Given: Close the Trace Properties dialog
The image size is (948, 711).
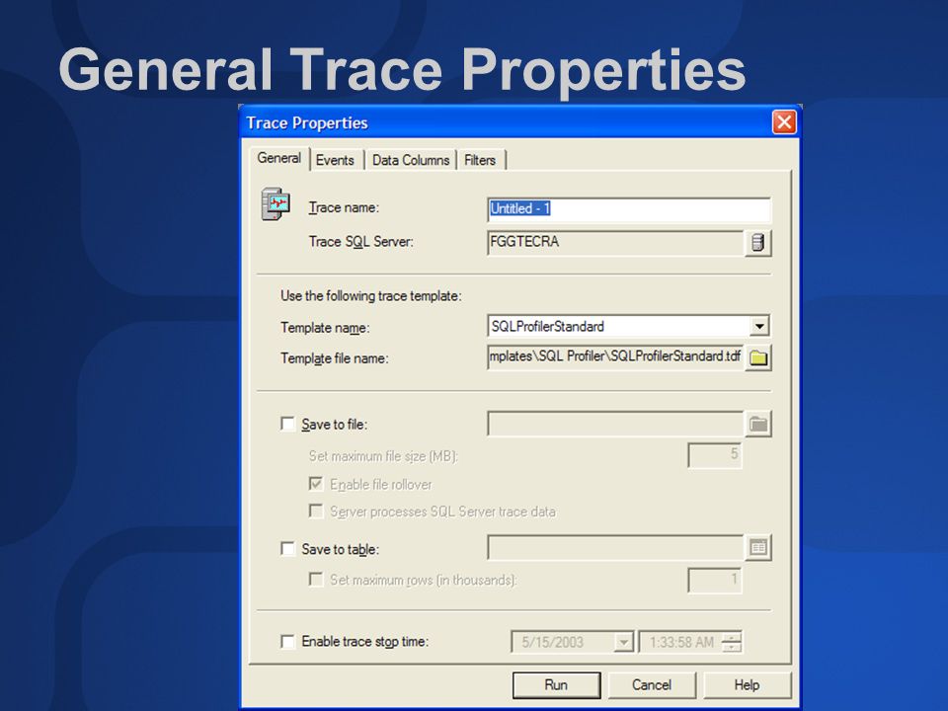Looking at the screenshot, I should 784,122.
